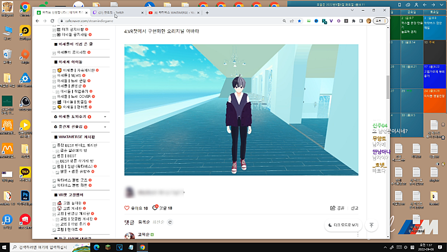Toggle 다크 모드로 보기 dark mode

(343, 225)
